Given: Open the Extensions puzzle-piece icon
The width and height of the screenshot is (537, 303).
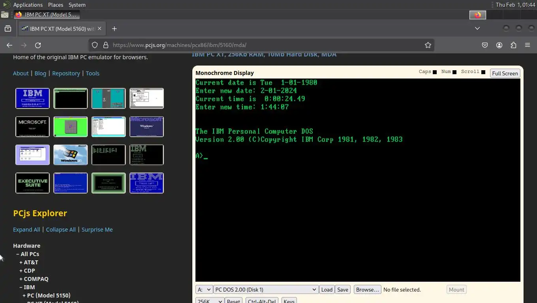Looking at the screenshot, I should click(513, 45).
